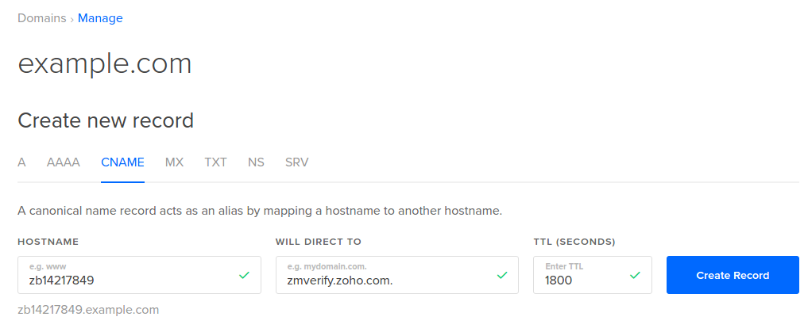Click the example.com domain heading
Viewport: 808px width, 332px height.
pyautogui.click(x=105, y=64)
